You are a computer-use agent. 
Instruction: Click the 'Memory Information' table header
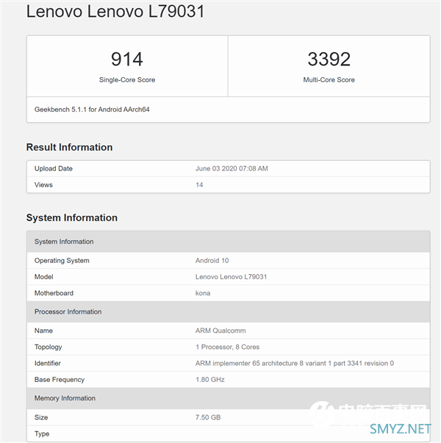(229, 398)
